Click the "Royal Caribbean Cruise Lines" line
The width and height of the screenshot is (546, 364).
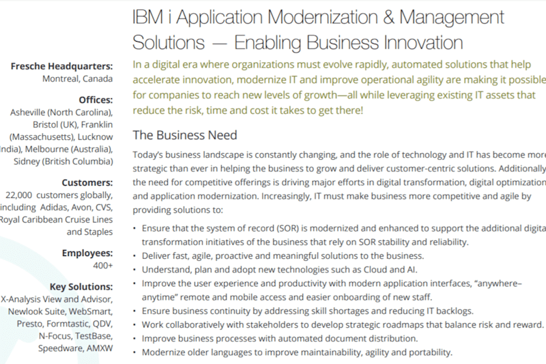pyautogui.click(x=56, y=220)
